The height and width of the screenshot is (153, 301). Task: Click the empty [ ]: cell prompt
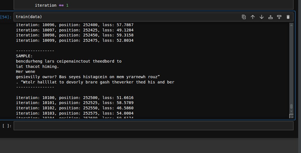[7, 126]
